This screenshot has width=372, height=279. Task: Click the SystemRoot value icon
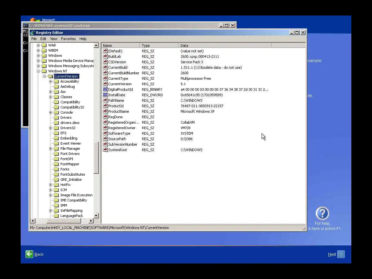[105, 150]
